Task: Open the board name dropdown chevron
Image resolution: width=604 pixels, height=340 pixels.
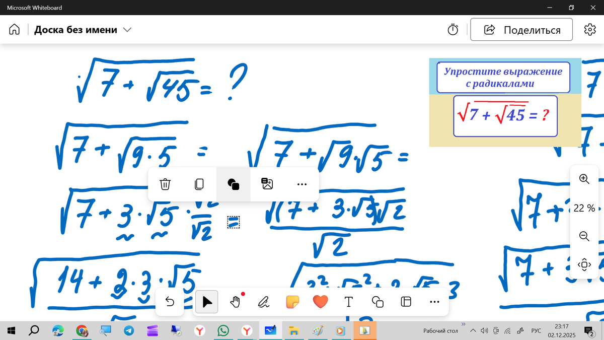Action: pos(127,30)
